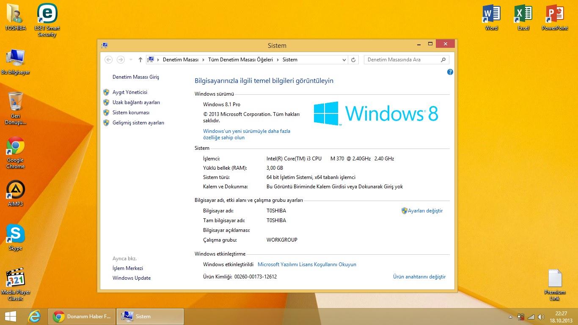Open Geri Dönüşüm recycle bin icon

[15, 108]
